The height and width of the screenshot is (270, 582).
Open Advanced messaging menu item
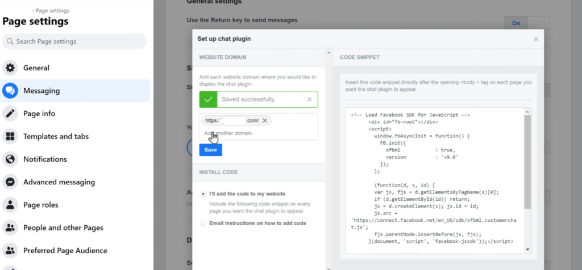click(75, 182)
